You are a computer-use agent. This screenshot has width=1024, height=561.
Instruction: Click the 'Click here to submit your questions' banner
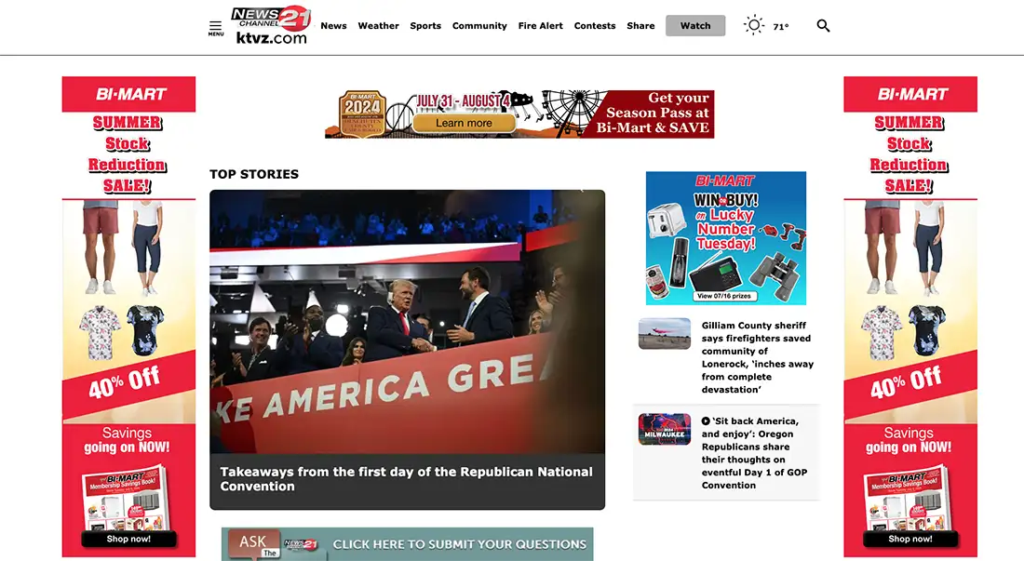(407, 544)
